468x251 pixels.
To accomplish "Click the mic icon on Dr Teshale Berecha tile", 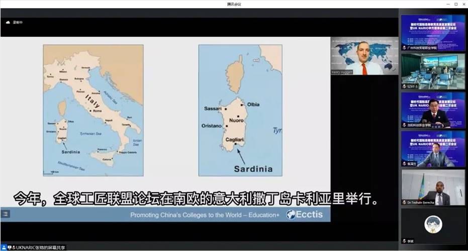I will [x=404, y=203].
